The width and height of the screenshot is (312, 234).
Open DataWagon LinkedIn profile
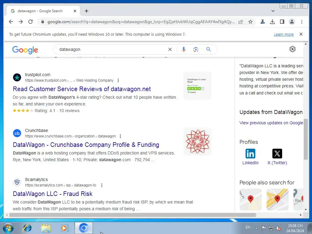pyautogui.click(x=250, y=157)
